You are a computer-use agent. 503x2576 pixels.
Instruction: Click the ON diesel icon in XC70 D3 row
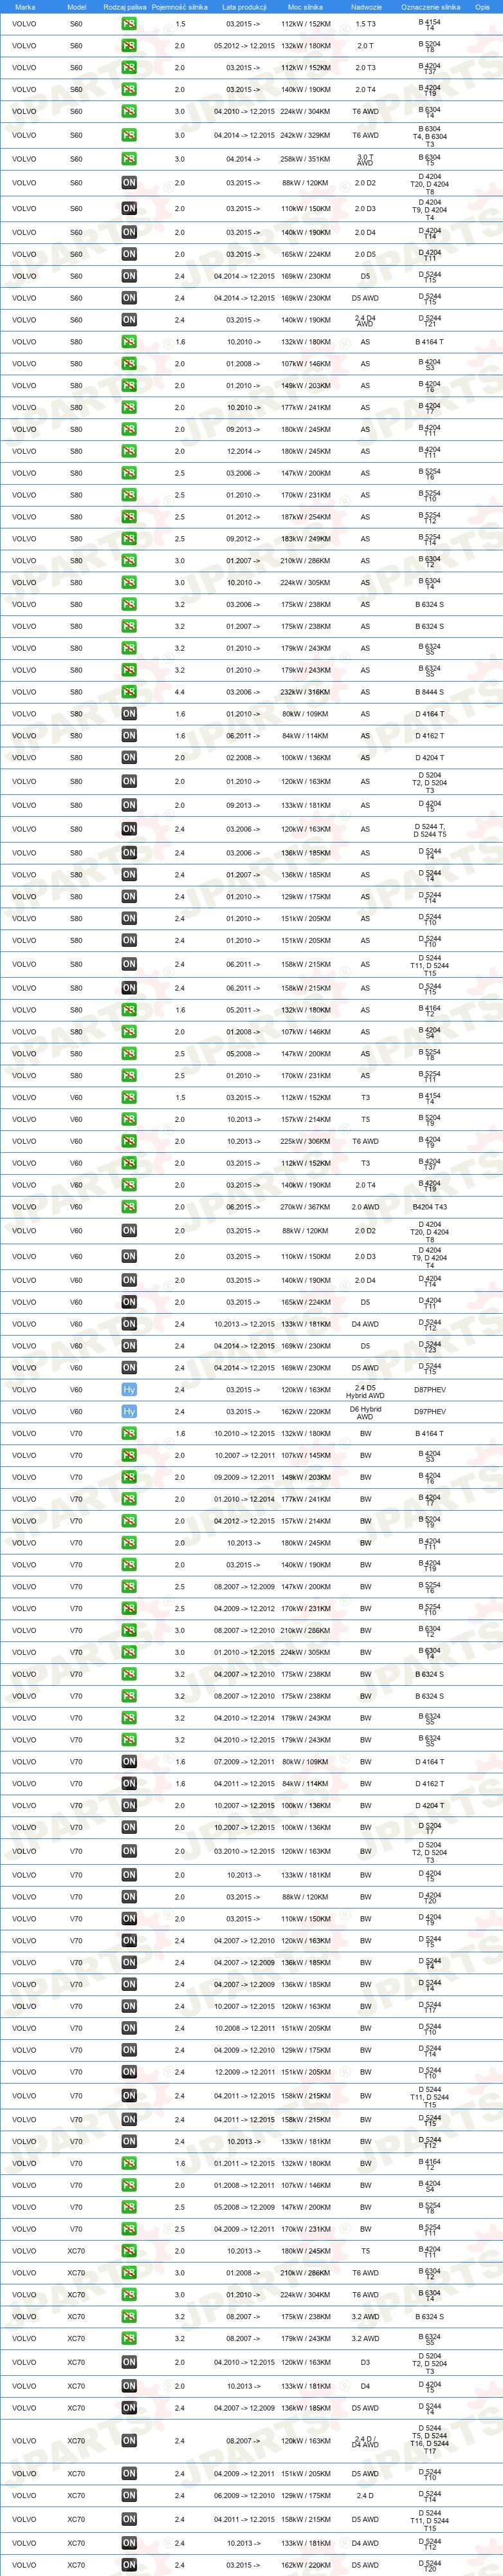pos(129,2362)
